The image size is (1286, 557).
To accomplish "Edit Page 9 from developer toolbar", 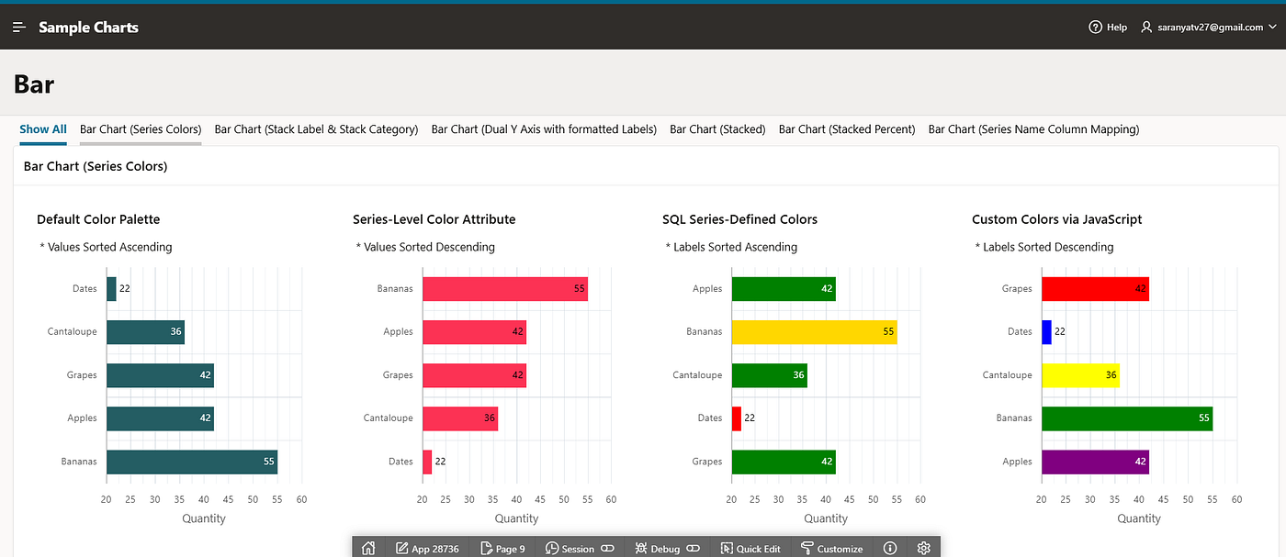I will click(502, 548).
